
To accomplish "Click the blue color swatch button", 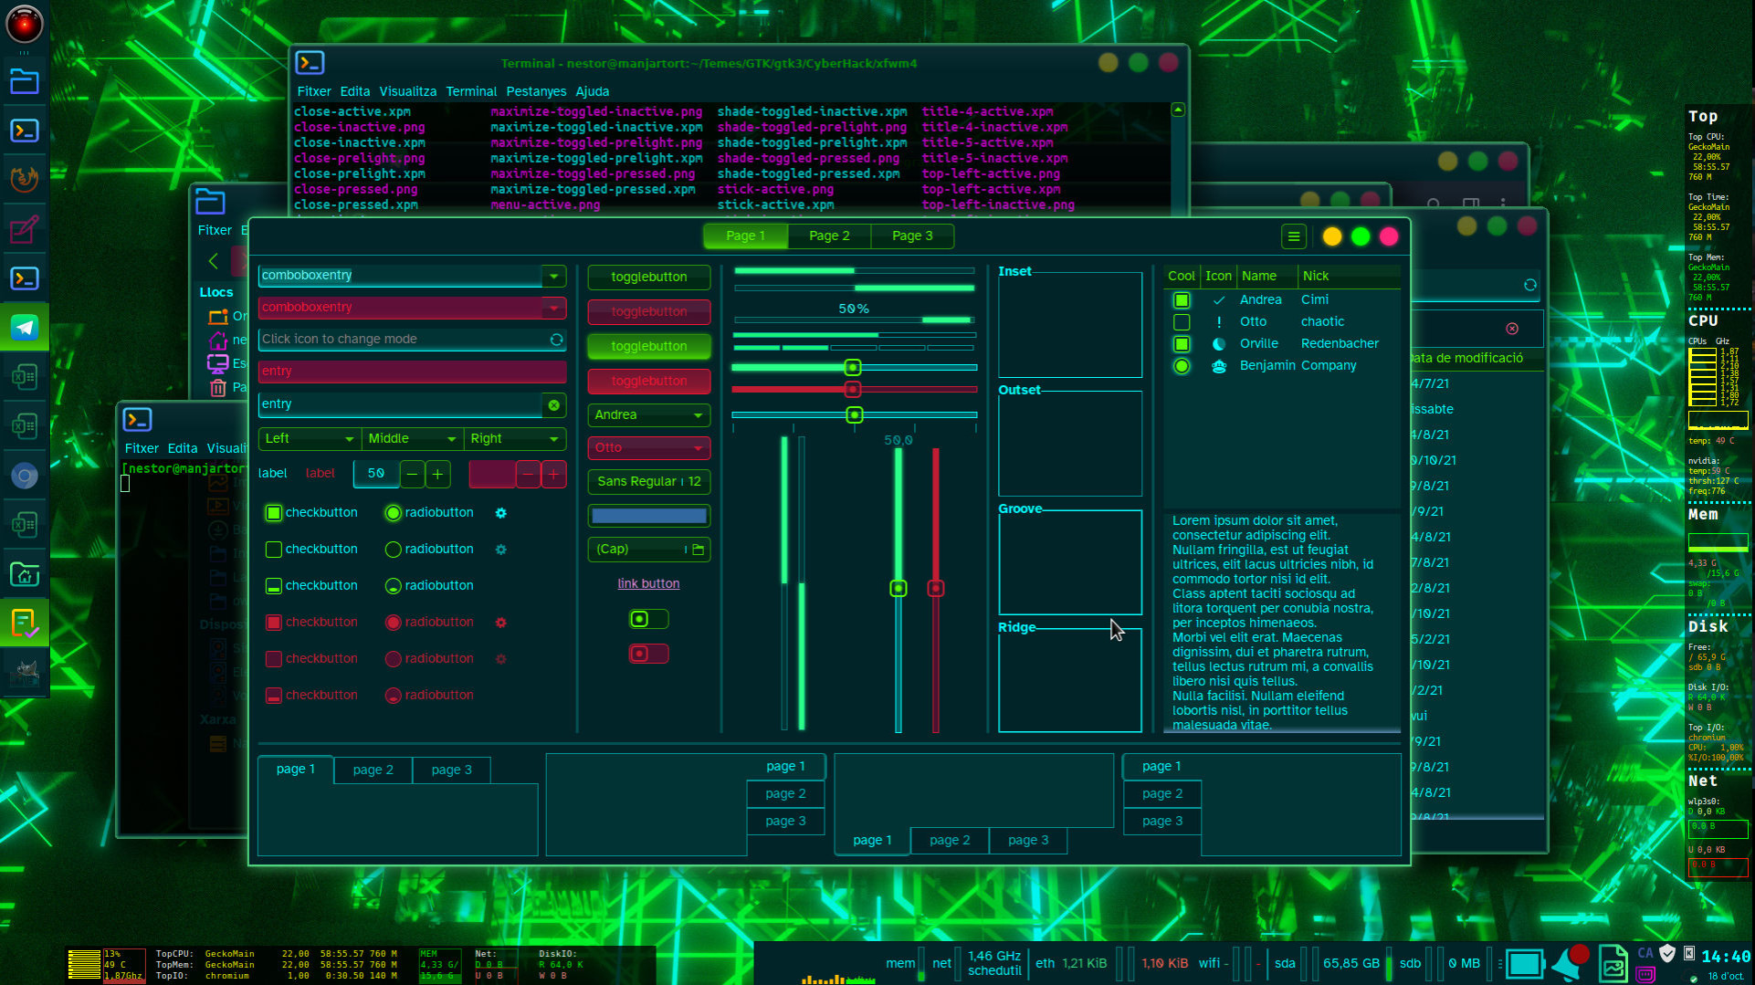I will point(648,517).
